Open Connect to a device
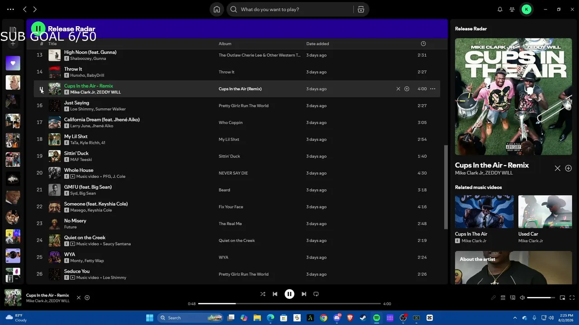 point(513,298)
